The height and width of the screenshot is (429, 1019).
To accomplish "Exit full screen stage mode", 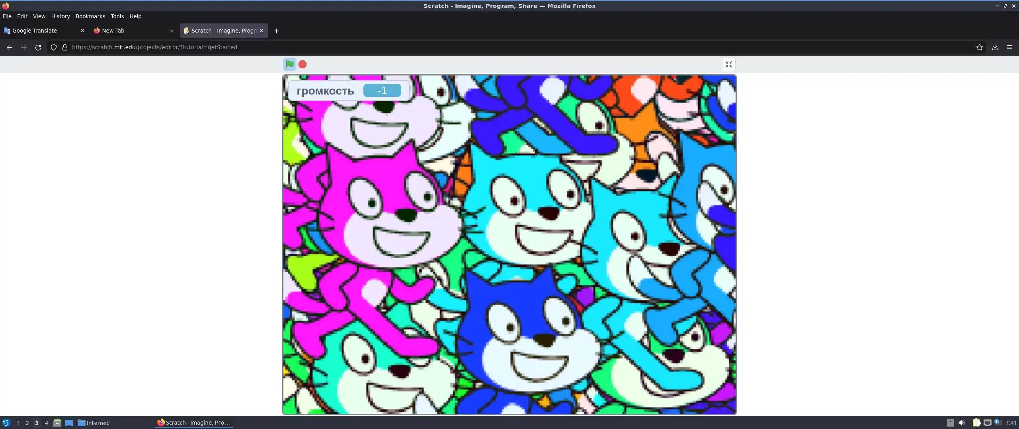I will pos(728,64).
